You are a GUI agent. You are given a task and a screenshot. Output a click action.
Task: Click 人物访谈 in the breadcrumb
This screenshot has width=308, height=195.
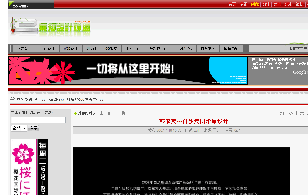click(73, 100)
